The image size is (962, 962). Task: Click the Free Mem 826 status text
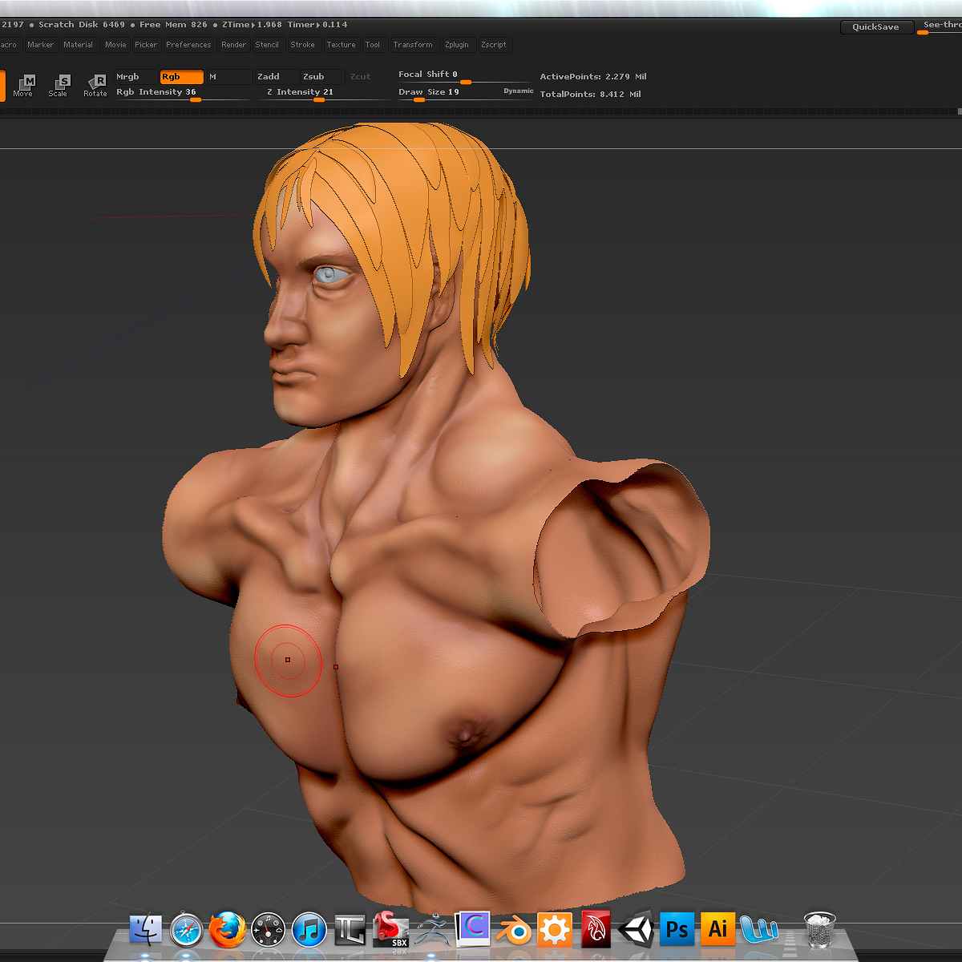[173, 25]
